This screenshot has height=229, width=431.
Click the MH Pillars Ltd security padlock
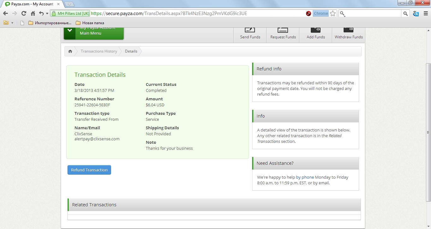54,14
